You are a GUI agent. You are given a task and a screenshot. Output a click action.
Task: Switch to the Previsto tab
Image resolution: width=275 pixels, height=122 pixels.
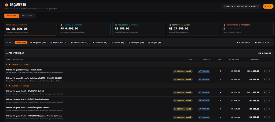(12, 16)
